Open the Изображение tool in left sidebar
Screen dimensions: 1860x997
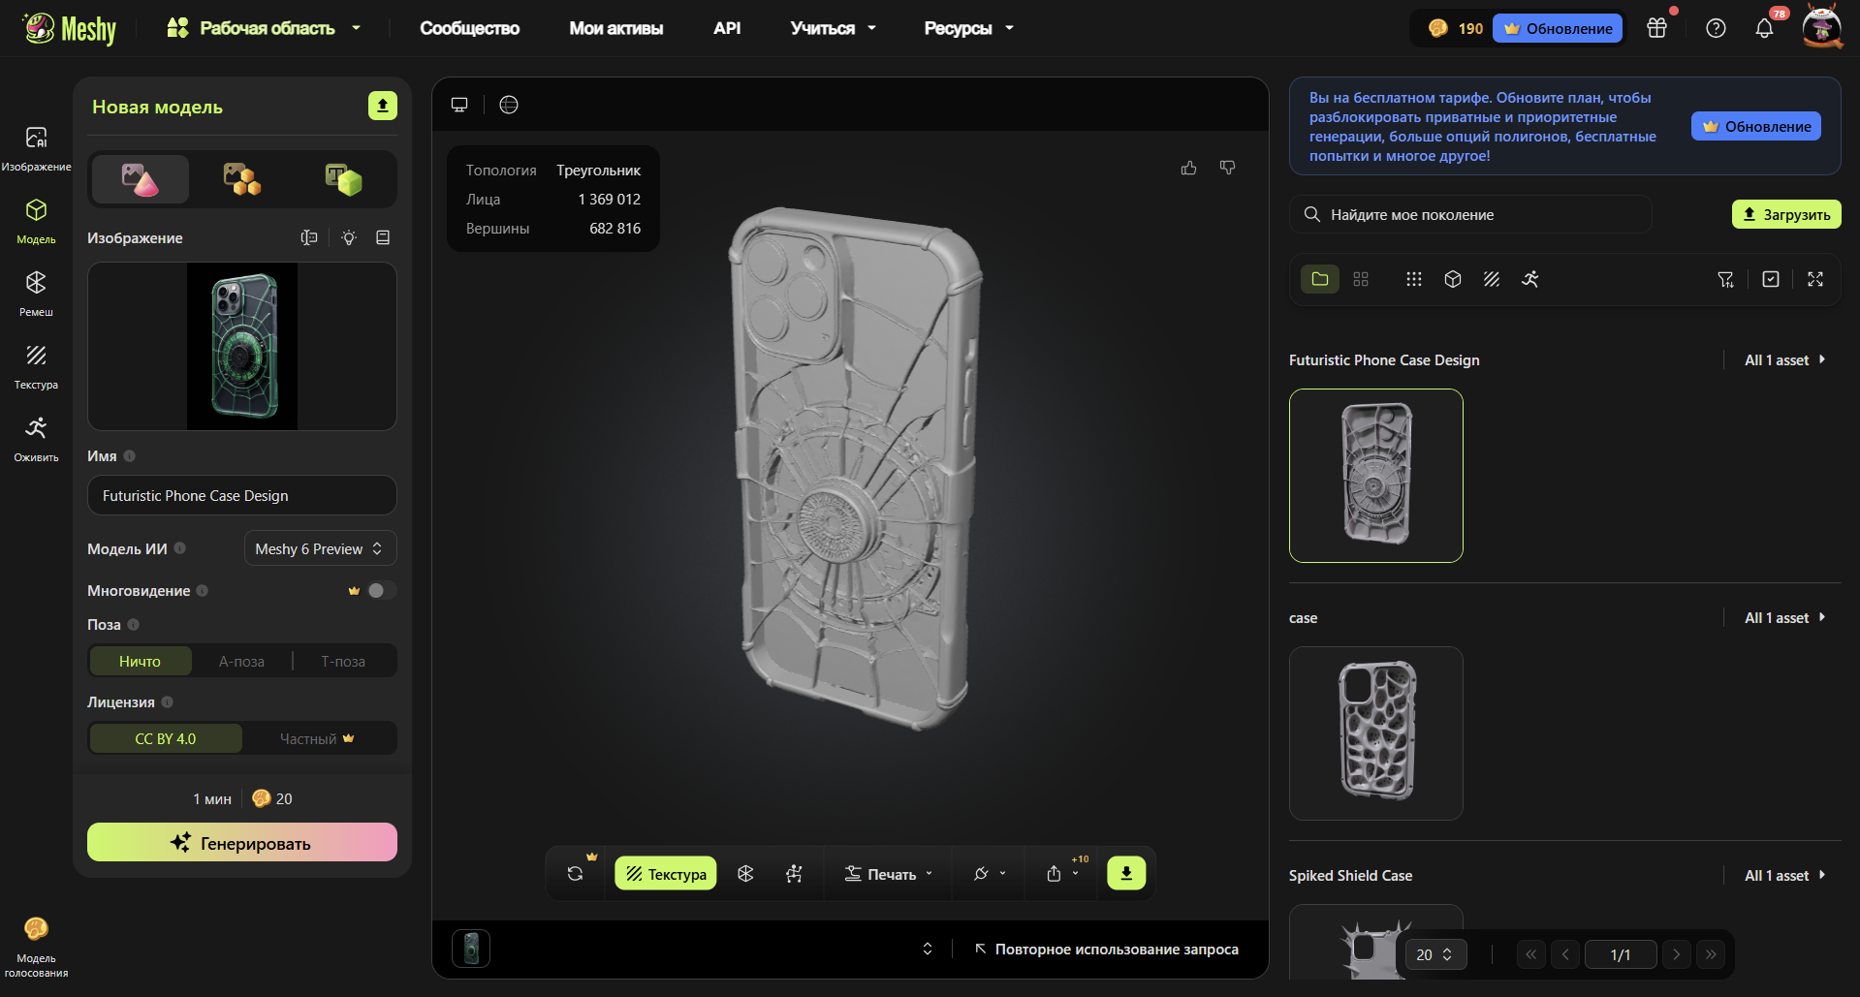[x=36, y=148]
